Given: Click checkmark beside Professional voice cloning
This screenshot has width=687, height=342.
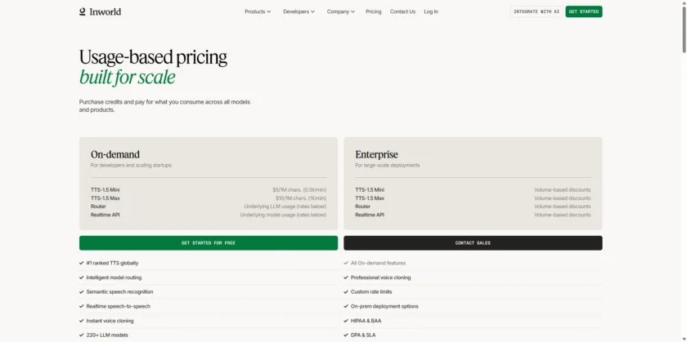Looking at the screenshot, I should click(x=346, y=278).
